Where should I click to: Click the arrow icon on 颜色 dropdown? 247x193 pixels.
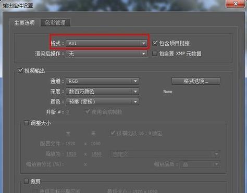pyautogui.click(x=135, y=102)
